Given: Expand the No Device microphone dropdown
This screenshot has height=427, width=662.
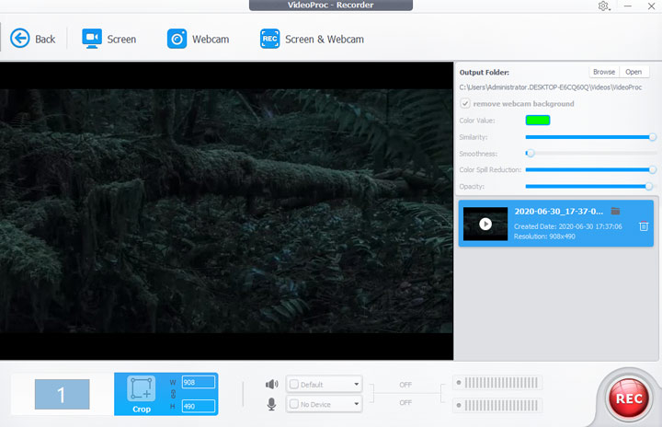Looking at the screenshot, I should click(356, 404).
